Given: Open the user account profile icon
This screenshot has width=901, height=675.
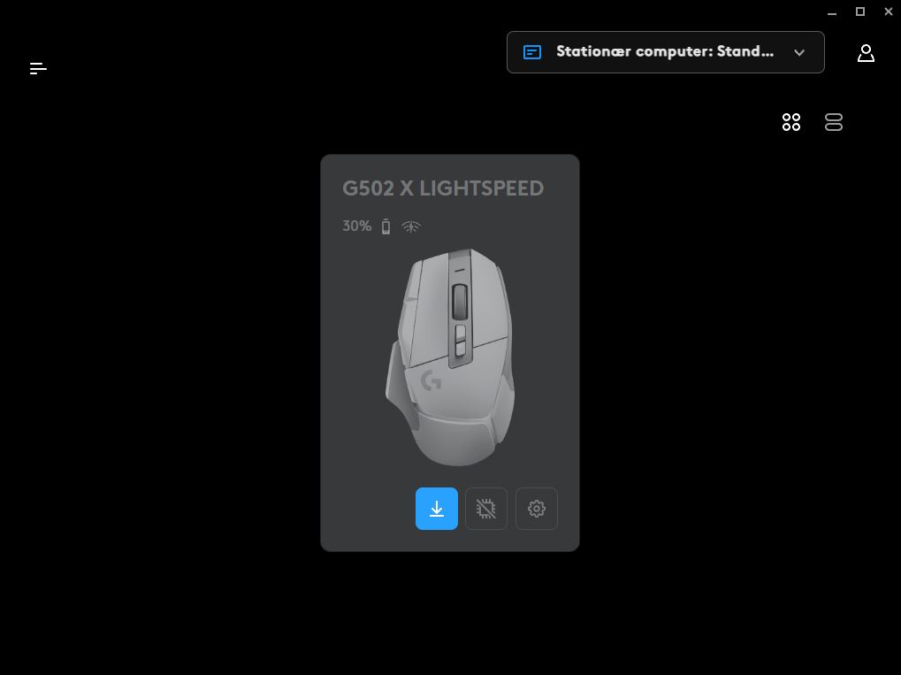Looking at the screenshot, I should click(866, 53).
